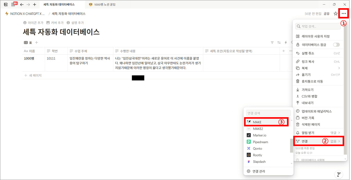Screen dimensions: 351x180
Task: Select the 표 table view tab
Action: coord(28,43)
